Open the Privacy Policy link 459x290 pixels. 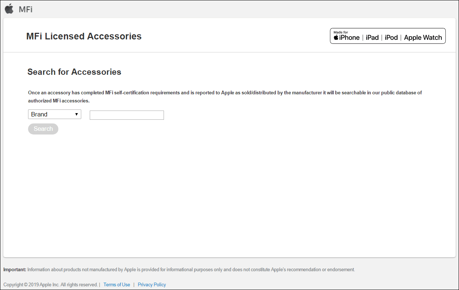(x=152, y=284)
